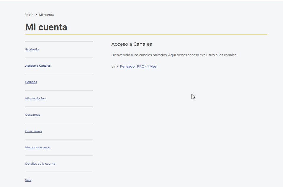Open Detalles de la cuenta

click(40, 164)
